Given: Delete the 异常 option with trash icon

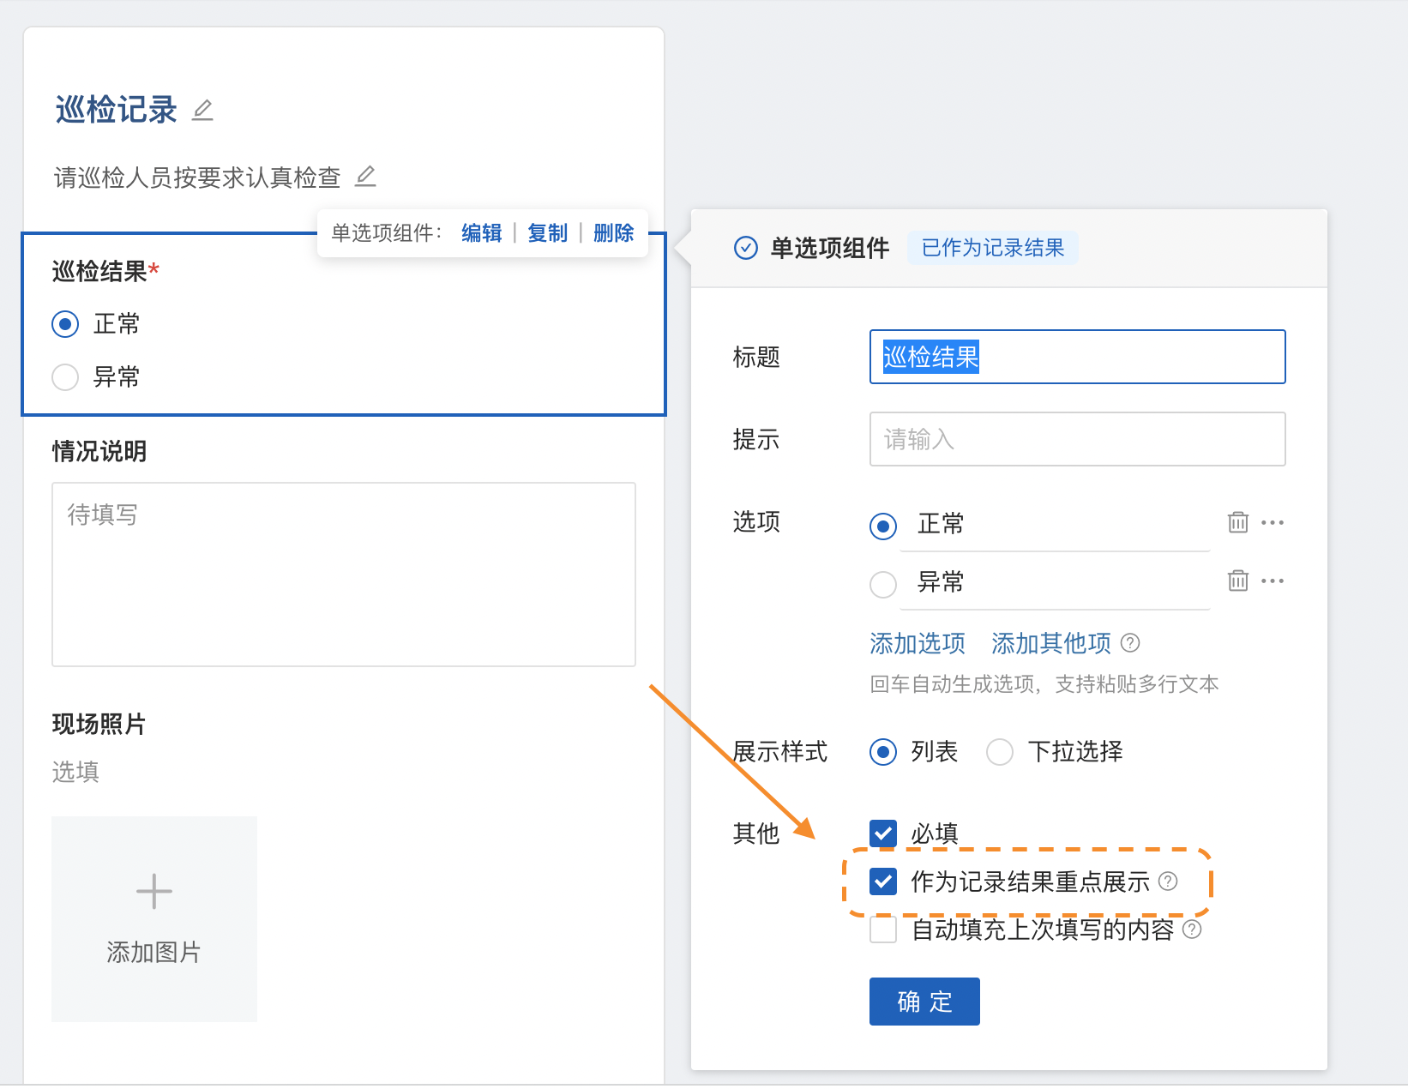Looking at the screenshot, I should point(1237,581).
